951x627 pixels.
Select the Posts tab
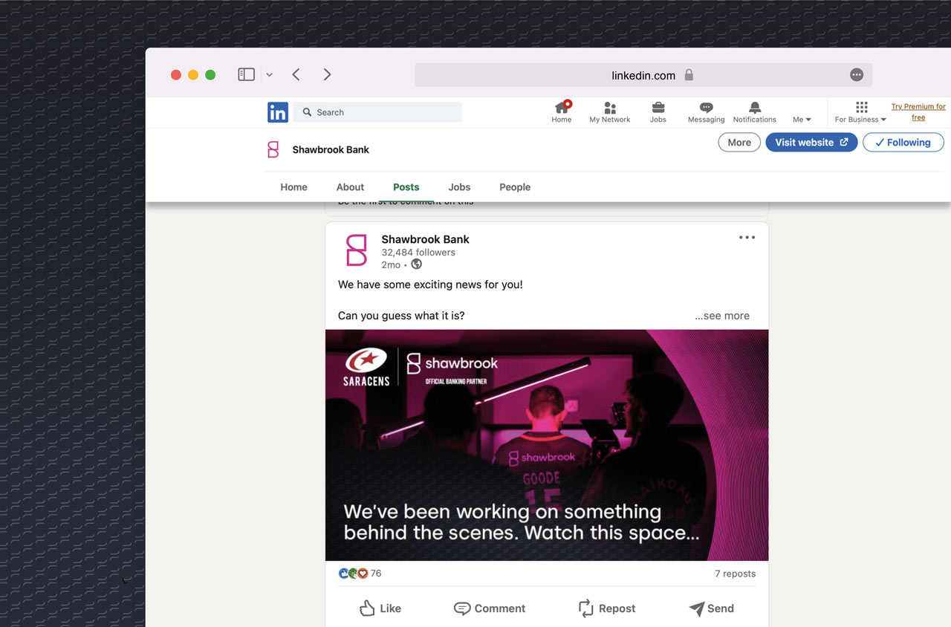[406, 187]
